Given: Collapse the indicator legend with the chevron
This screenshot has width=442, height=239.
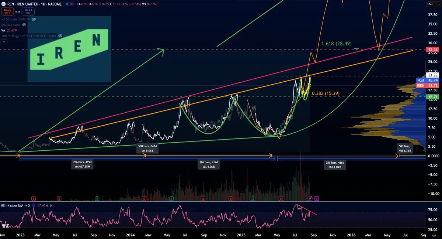Looking at the screenshot, I should (4, 42).
